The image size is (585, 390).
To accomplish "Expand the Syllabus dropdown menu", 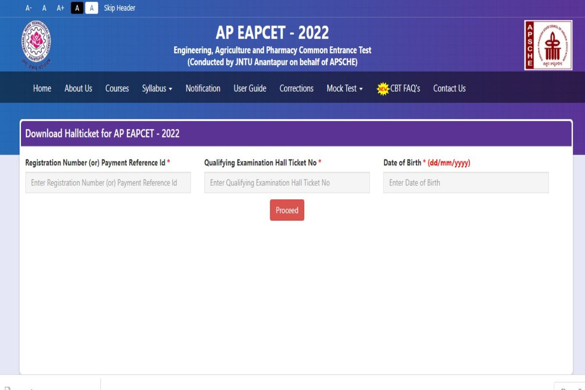I will point(157,88).
